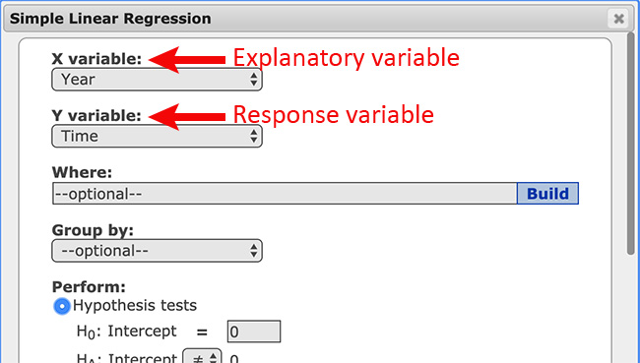Viewport: 640px width, 363px height.
Task: Click the Perform section label
Action: pyautogui.click(x=89, y=287)
